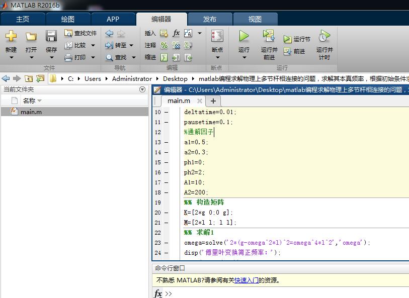The width and height of the screenshot is (409, 298).
Task: Click Find Files (查找文件) icon
Action: tap(68, 33)
